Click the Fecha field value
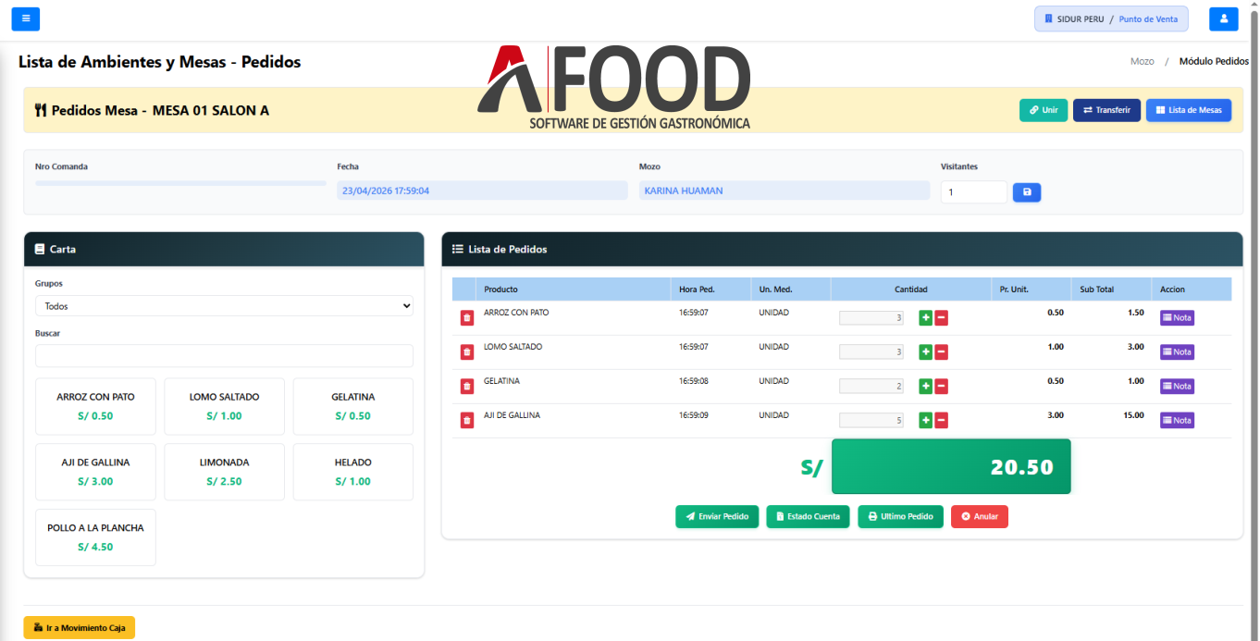This screenshot has height=641, width=1260. pyautogui.click(x=482, y=191)
